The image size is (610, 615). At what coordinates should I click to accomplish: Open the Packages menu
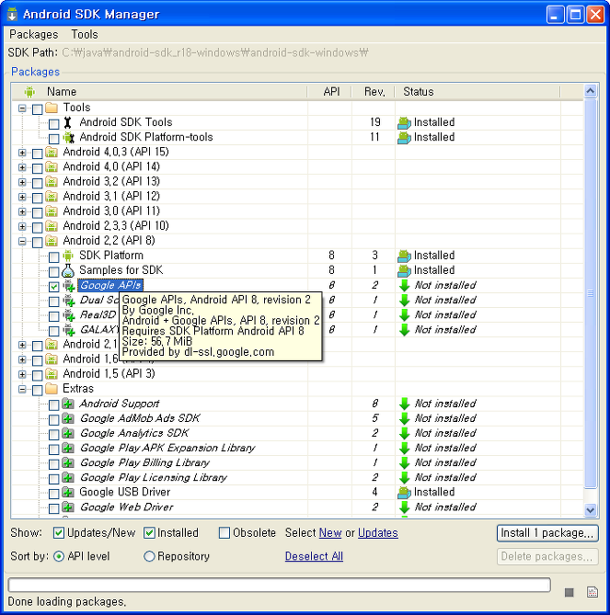coord(34,35)
